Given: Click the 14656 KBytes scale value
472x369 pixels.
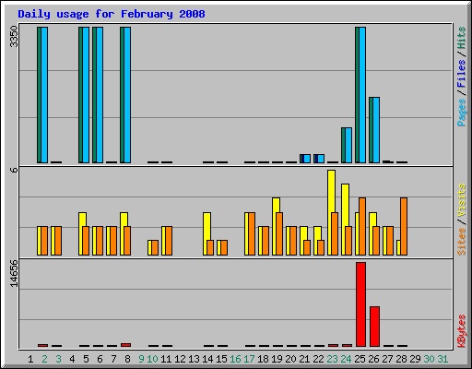Looking at the screenshot, I should (x=14, y=274).
